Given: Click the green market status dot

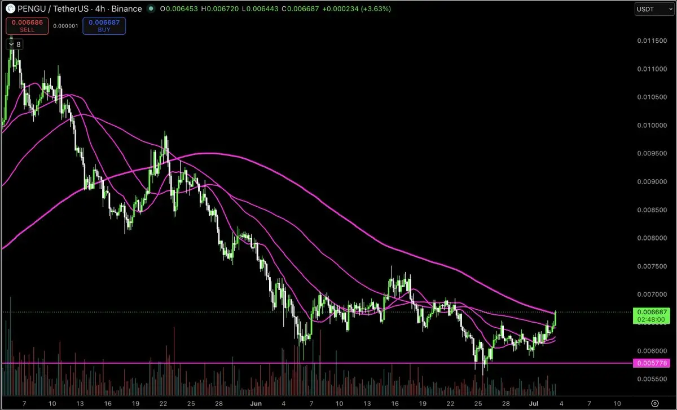Looking at the screenshot, I should pyautogui.click(x=150, y=9).
